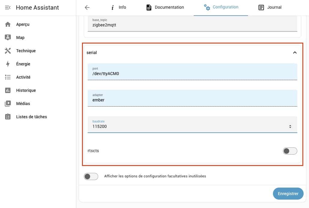Click the Enregistrer button
Image resolution: width=309 pixels, height=208 pixels.
point(288,194)
